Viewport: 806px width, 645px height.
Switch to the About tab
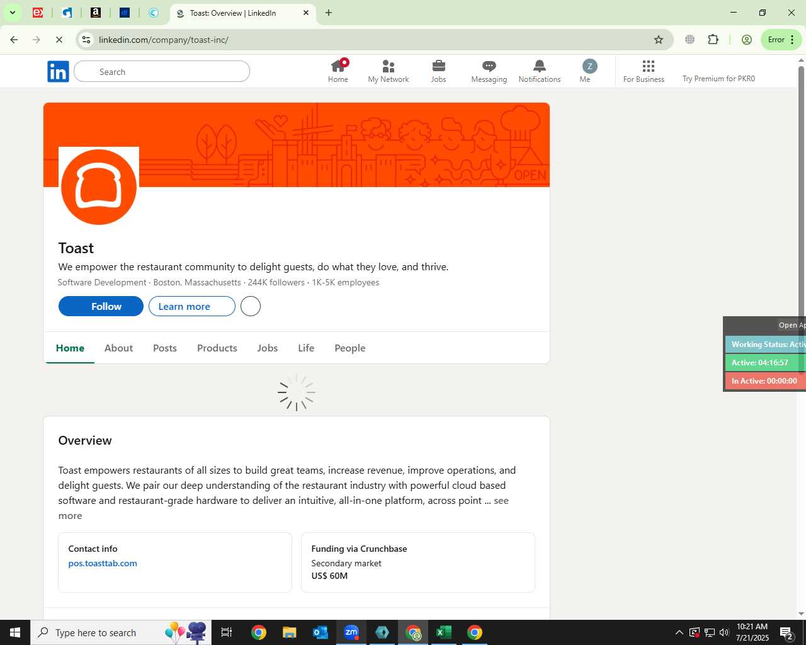pyautogui.click(x=118, y=348)
